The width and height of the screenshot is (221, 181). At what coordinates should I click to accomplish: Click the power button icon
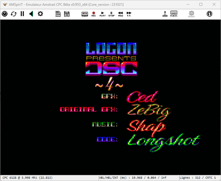5,14
